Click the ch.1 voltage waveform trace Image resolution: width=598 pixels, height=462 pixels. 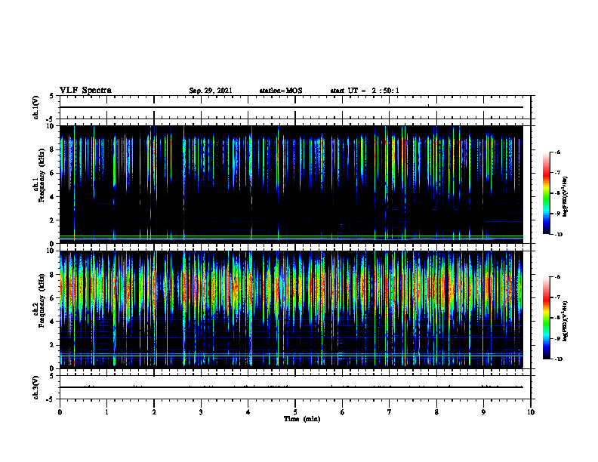click(291, 107)
